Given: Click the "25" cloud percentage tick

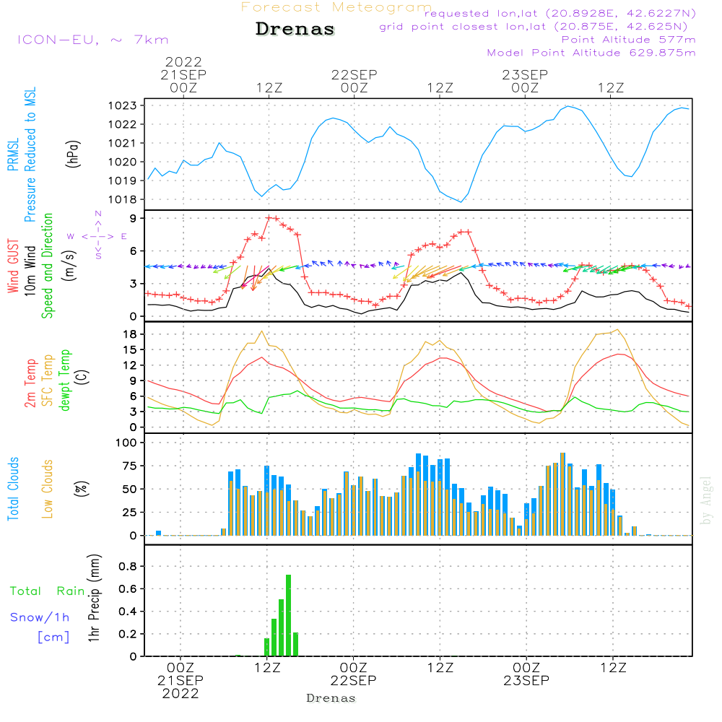Looking at the screenshot, I should (x=130, y=513).
